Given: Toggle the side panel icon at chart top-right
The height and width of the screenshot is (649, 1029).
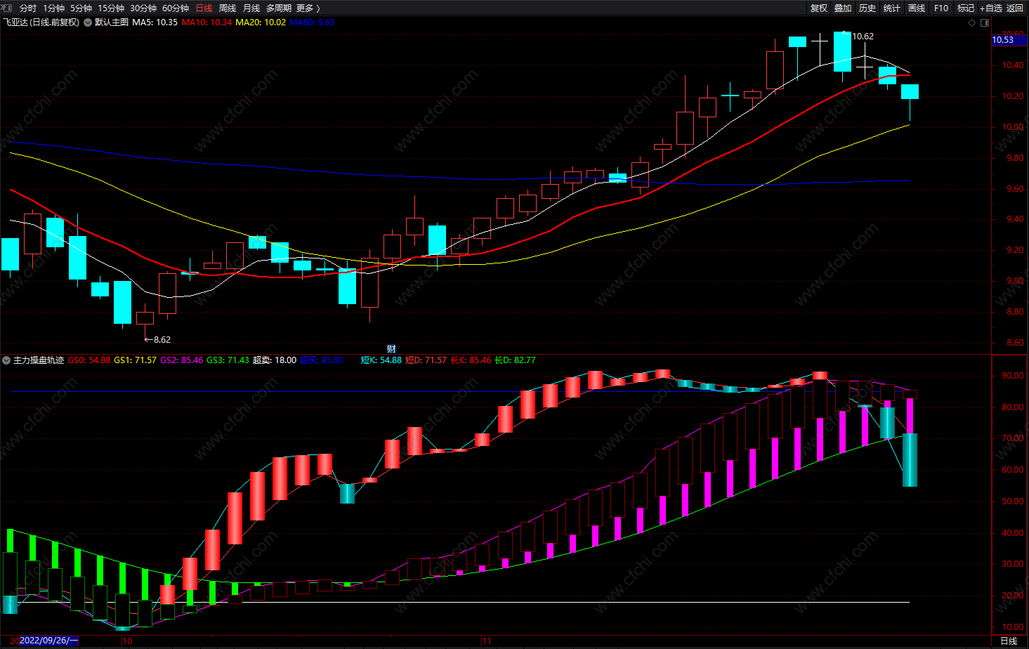Looking at the screenshot, I should [985, 22].
